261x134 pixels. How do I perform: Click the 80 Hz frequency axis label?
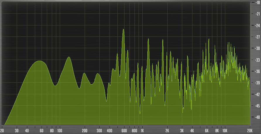pos(52,130)
